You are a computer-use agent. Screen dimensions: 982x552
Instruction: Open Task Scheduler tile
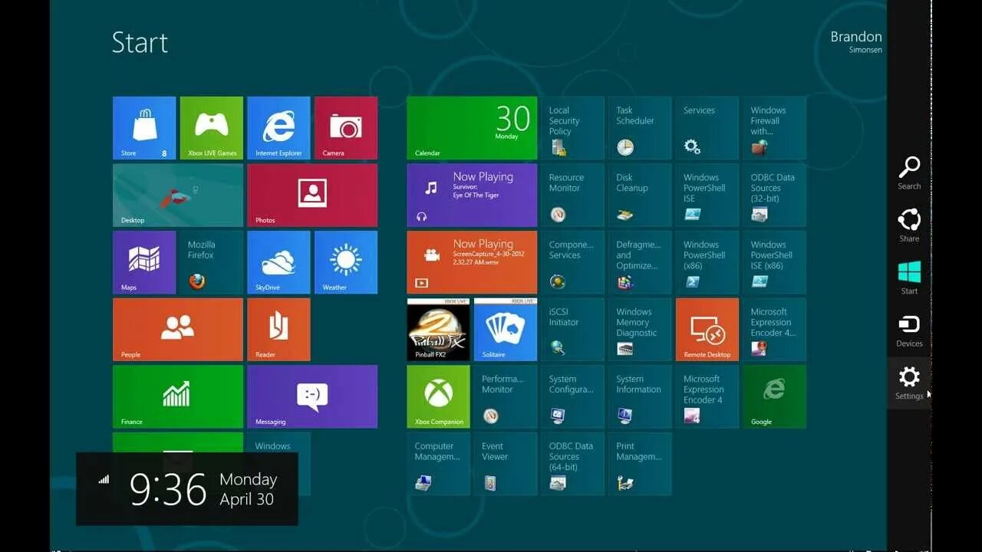pos(640,128)
